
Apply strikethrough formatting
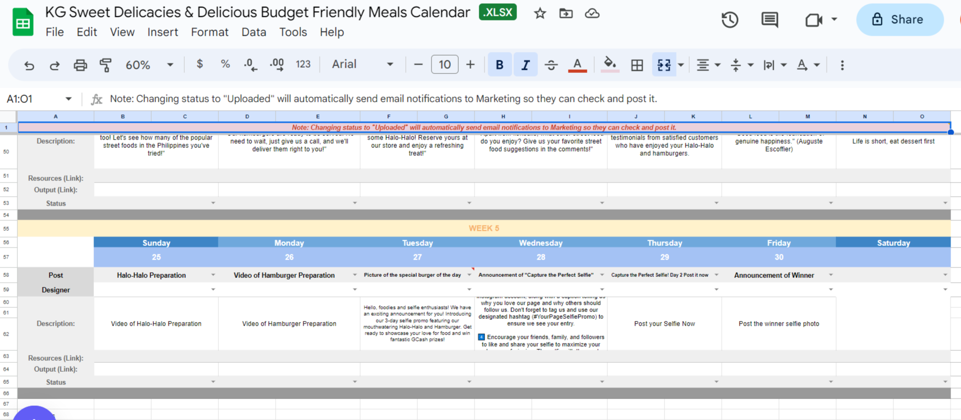551,65
